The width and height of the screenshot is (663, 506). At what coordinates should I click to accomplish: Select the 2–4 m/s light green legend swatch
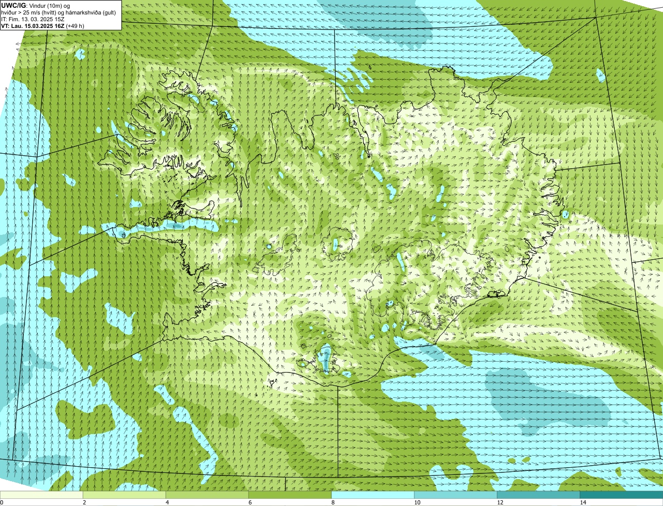tap(124, 495)
